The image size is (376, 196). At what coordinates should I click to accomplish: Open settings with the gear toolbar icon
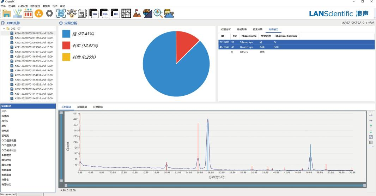click(x=50, y=13)
